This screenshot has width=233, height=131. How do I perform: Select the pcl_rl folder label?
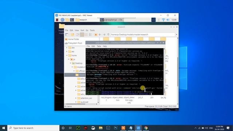pos(141,98)
